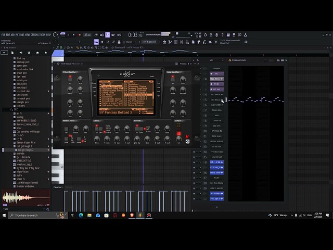Open the VIEW menu

click(x=28, y=35)
